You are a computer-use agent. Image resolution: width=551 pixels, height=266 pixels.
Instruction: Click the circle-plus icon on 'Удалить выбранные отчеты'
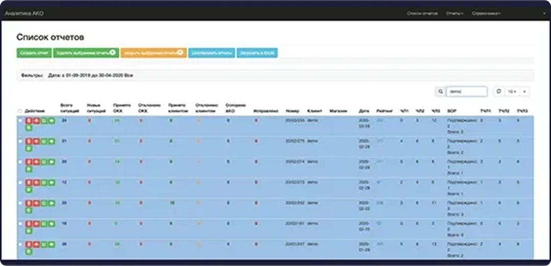pyautogui.click(x=112, y=52)
